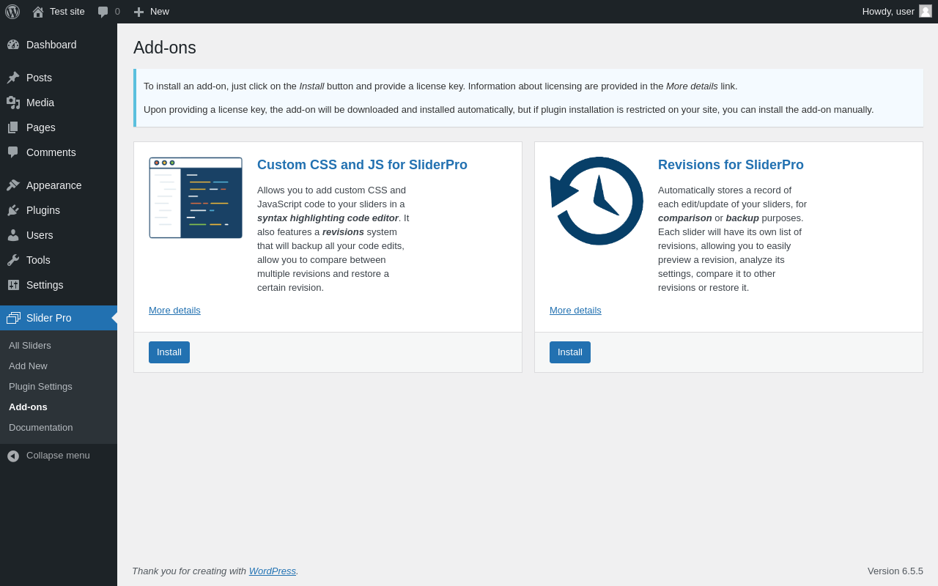
Task: Click the Settings sliders icon
Action: coord(13,285)
